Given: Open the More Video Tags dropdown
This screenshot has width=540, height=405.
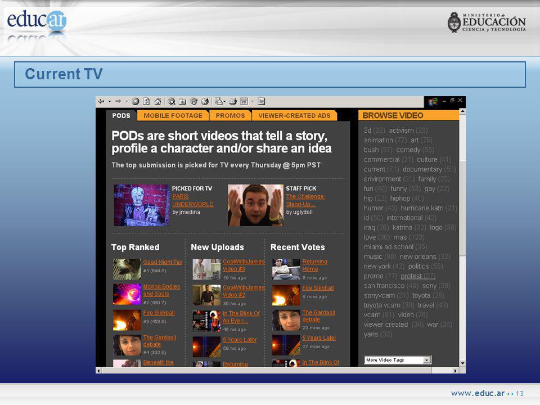Looking at the screenshot, I should point(398,360).
